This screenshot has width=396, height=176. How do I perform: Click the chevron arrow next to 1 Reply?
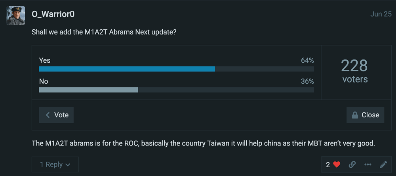pyautogui.click(x=68, y=165)
